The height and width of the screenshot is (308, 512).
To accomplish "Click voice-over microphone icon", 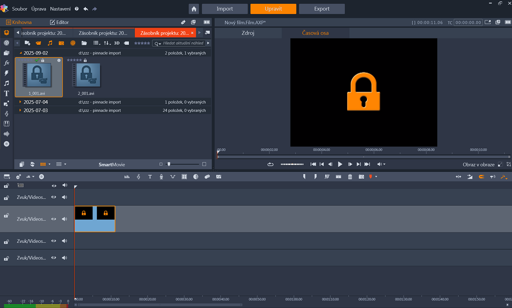I will (x=161, y=177).
